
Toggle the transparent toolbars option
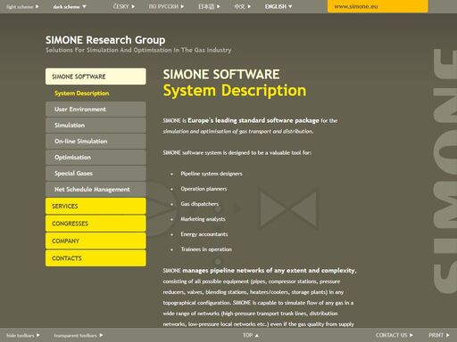[79, 336]
